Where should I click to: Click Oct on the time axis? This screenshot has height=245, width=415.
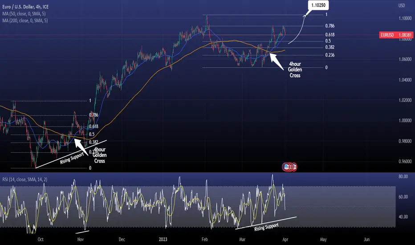pos(41,239)
